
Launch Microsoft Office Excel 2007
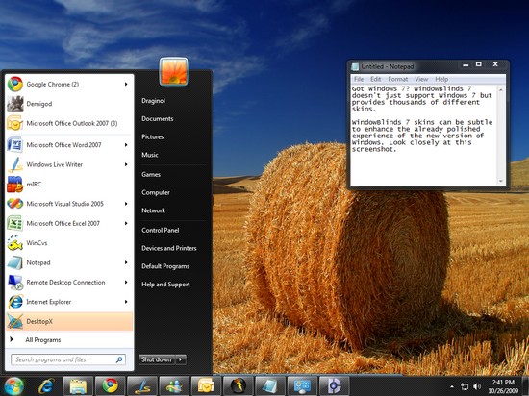coord(69,223)
